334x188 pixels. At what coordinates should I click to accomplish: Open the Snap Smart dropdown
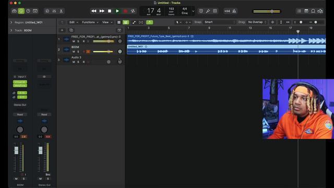(220, 22)
